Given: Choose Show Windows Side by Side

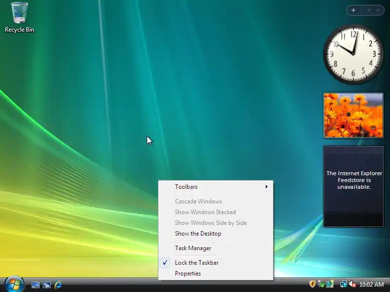Looking at the screenshot, I should tap(215, 223).
